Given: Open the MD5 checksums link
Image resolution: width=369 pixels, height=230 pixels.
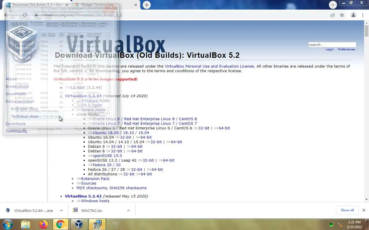Looking at the screenshot, I should tap(92, 188).
